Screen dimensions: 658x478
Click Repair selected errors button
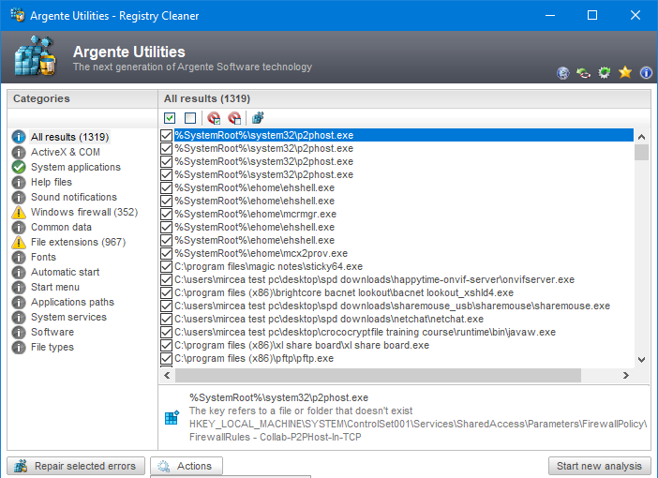[77, 466]
